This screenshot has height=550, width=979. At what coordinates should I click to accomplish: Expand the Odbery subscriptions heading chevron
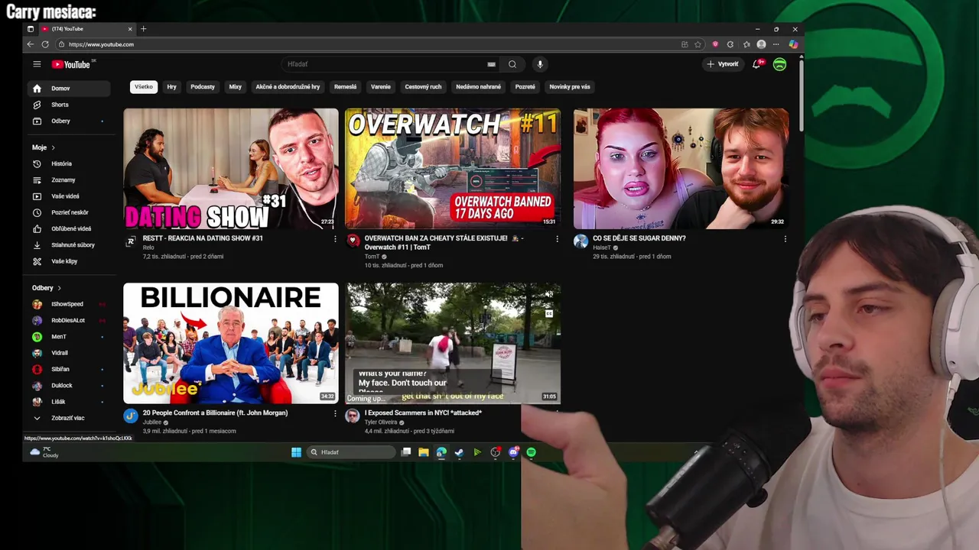click(x=59, y=288)
